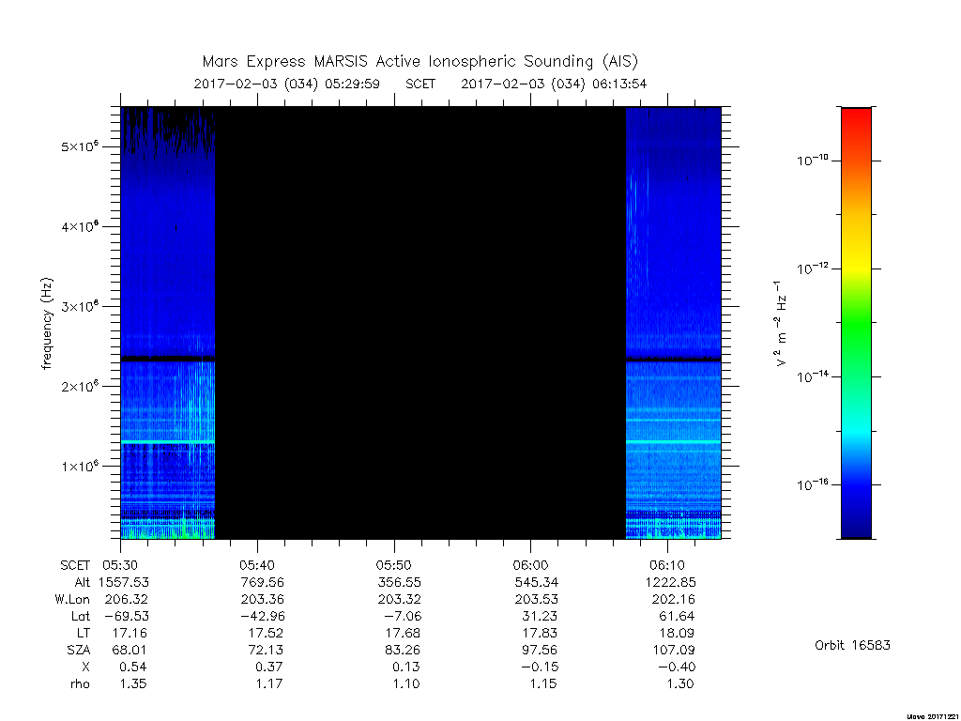Click the 5×10⁶ frequency tick label

[x=80, y=146]
